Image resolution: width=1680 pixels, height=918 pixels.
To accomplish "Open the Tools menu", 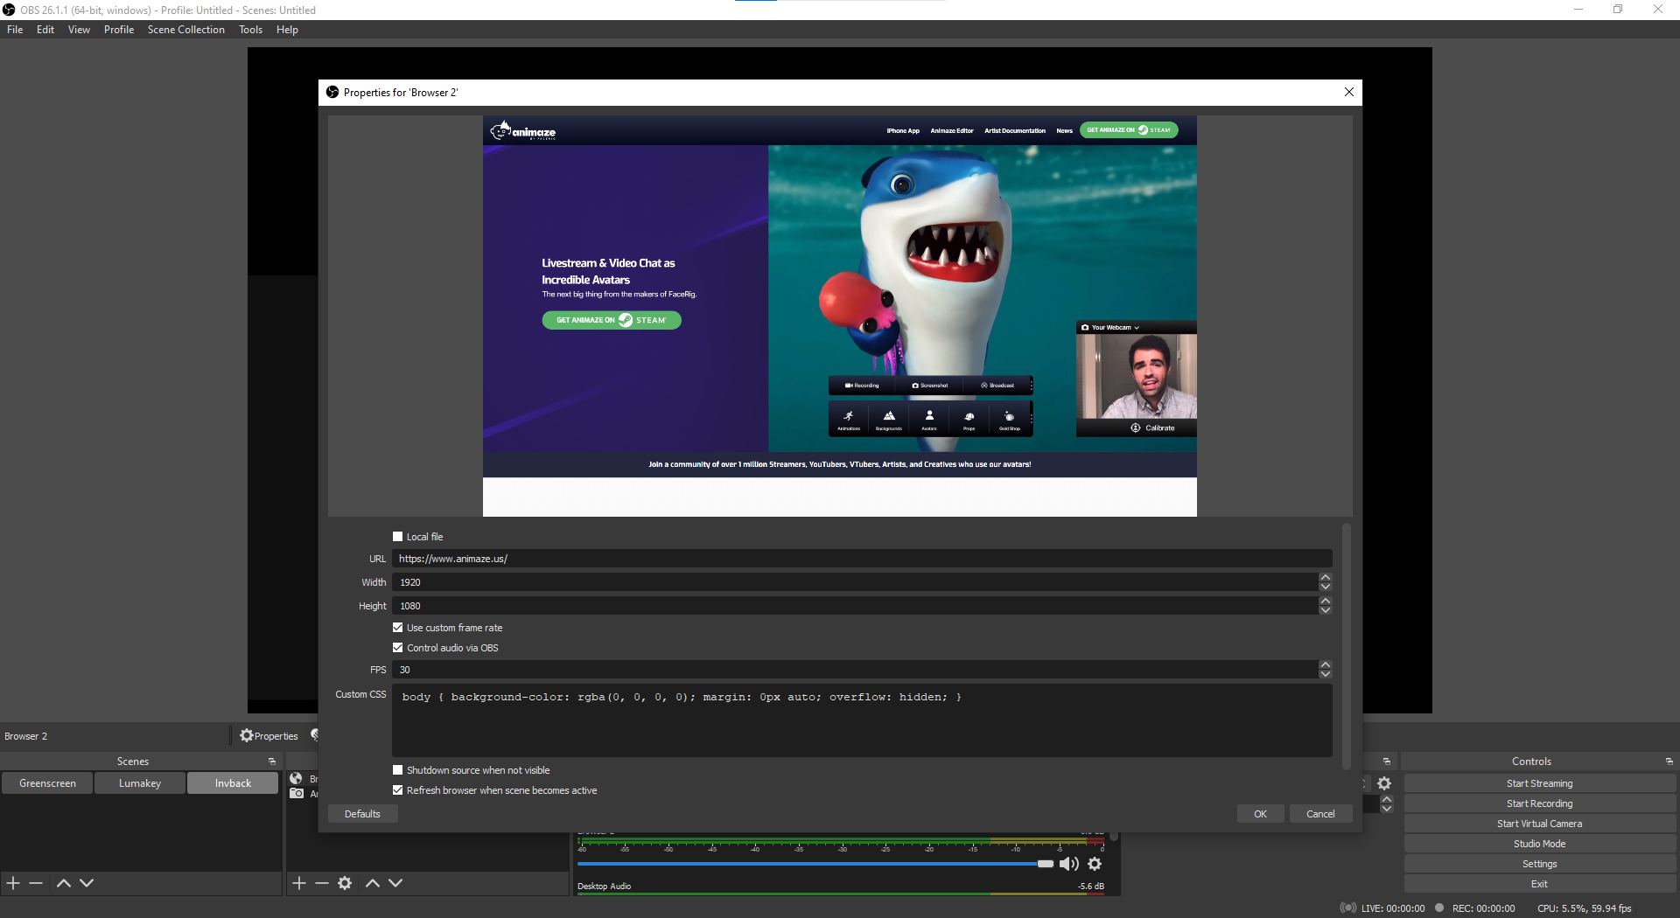I will tap(251, 30).
